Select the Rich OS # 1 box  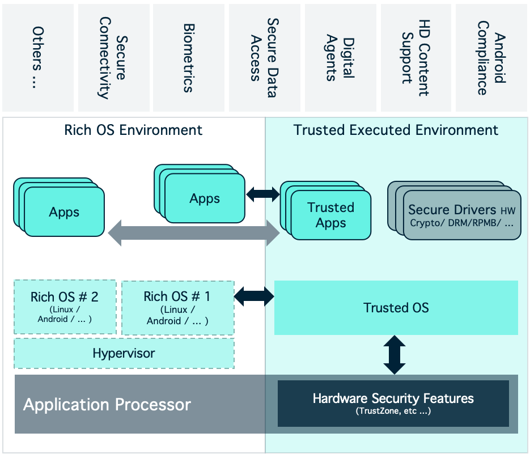[x=178, y=308]
